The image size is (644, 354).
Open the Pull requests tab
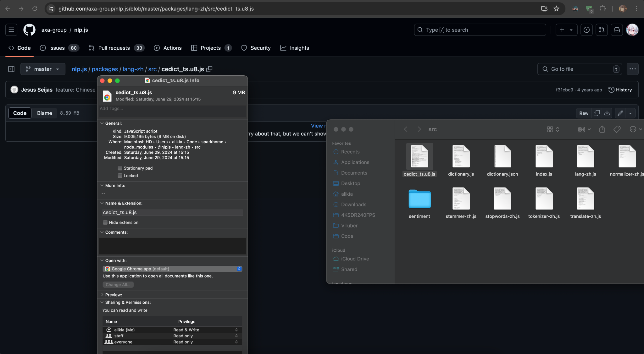tap(114, 48)
